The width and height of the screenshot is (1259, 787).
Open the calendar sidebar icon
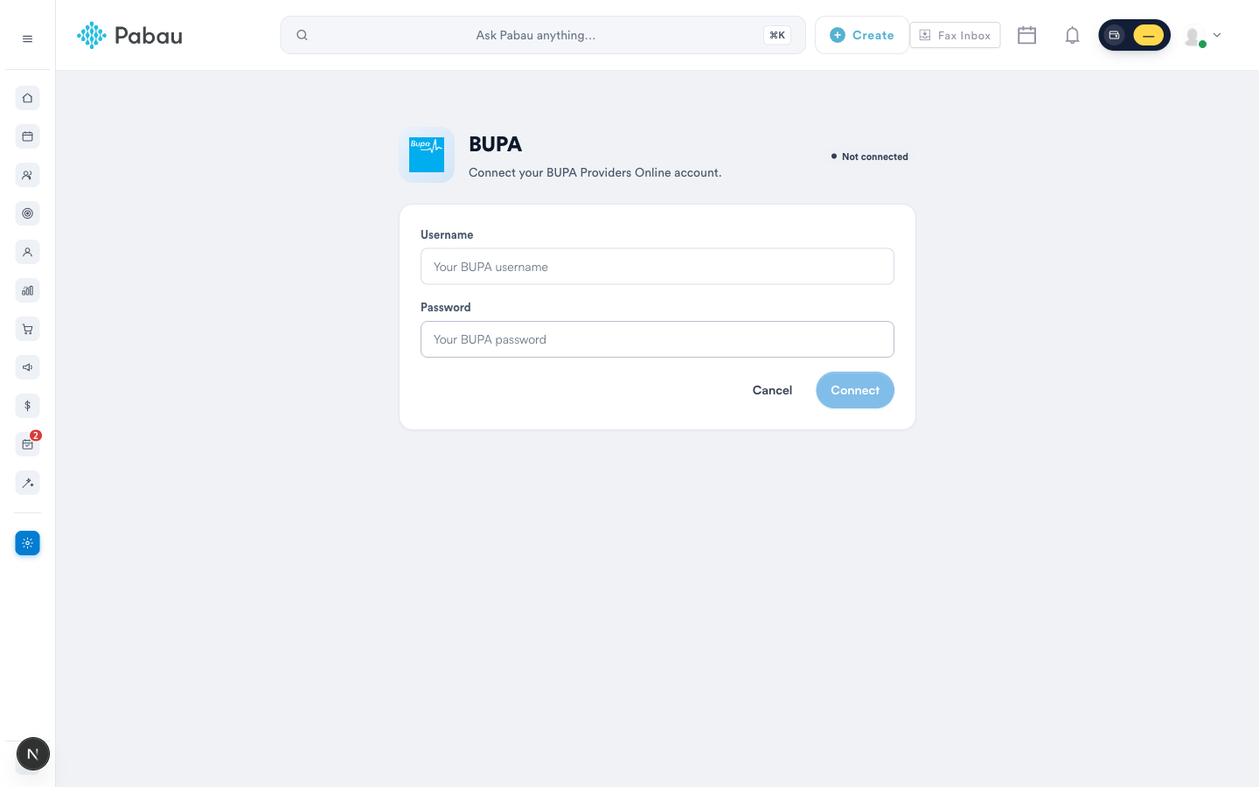[28, 136]
